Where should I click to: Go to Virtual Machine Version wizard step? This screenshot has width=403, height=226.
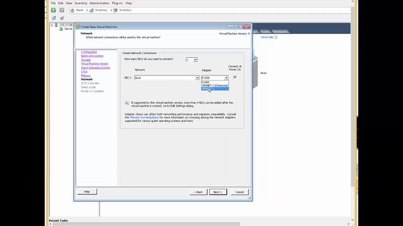(94, 63)
